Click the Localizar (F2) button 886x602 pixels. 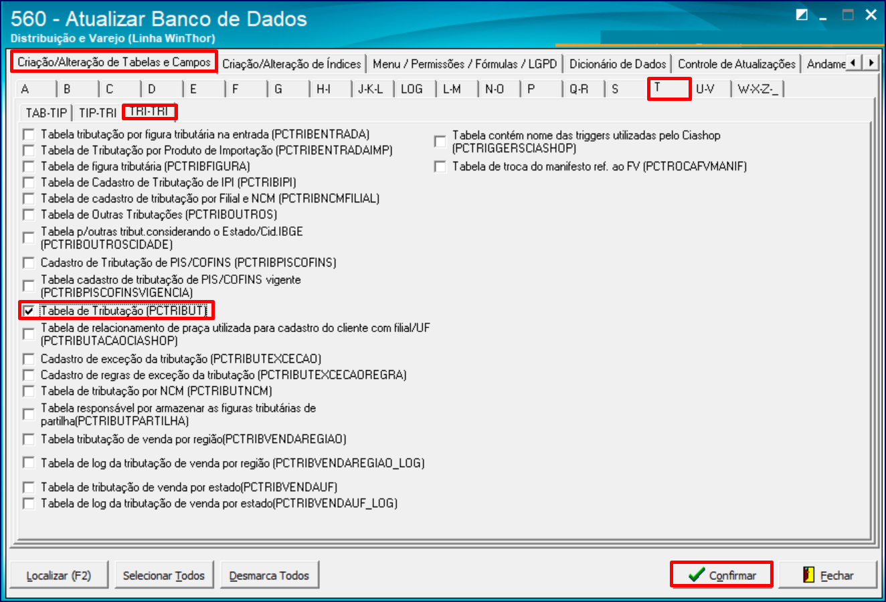coord(59,575)
